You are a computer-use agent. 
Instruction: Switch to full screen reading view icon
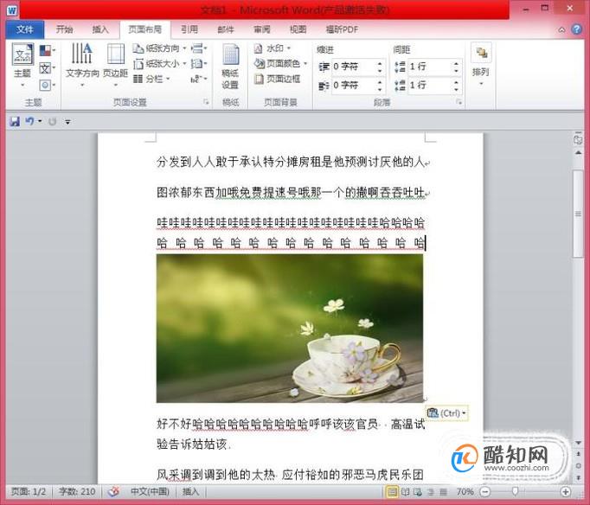(405, 491)
